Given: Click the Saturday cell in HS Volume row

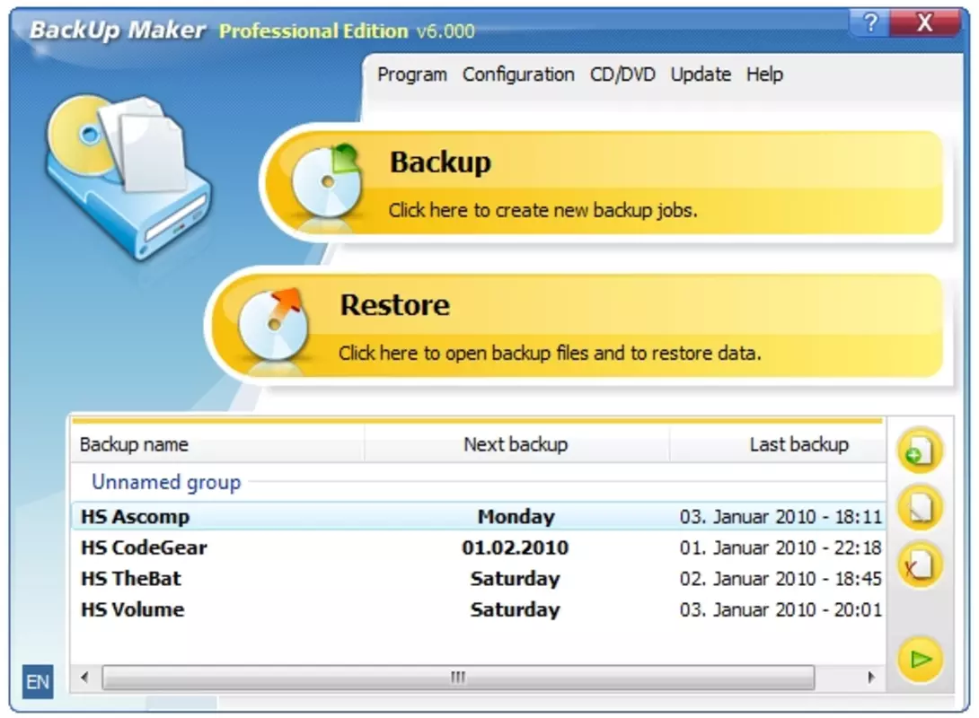Looking at the screenshot, I should click(516, 609).
